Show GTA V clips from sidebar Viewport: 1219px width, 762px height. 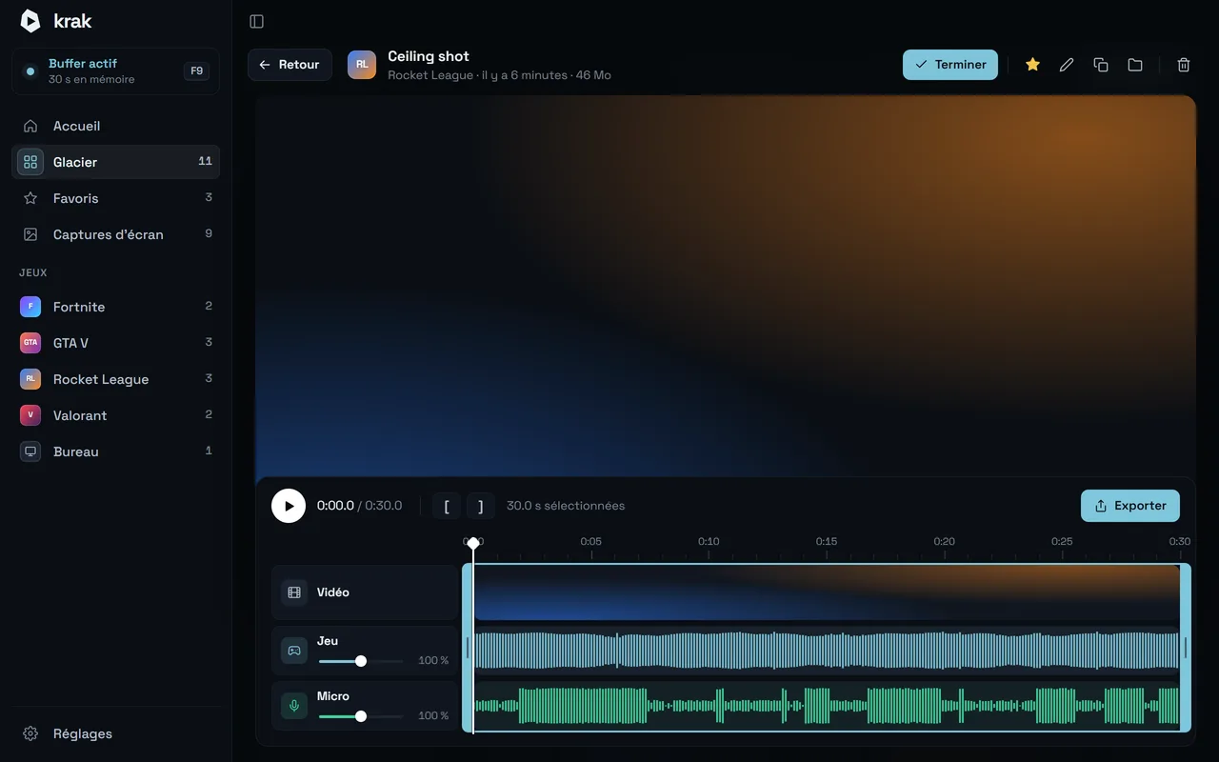click(115, 343)
